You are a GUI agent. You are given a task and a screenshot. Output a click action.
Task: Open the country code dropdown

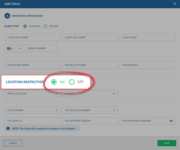pyautogui.click(x=19, y=49)
